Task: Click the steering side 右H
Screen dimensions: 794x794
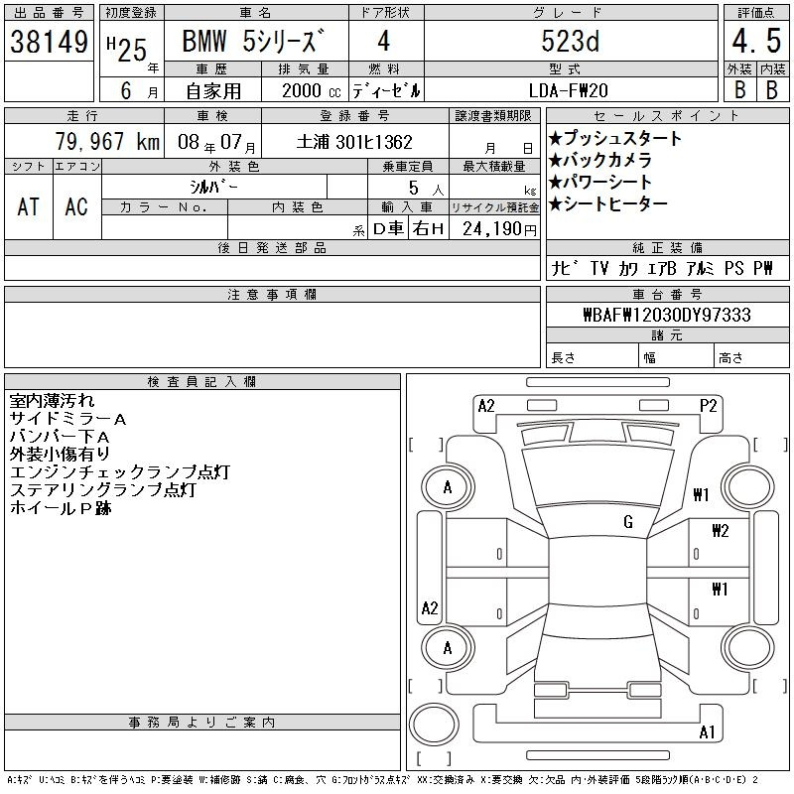Action: (x=428, y=228)
